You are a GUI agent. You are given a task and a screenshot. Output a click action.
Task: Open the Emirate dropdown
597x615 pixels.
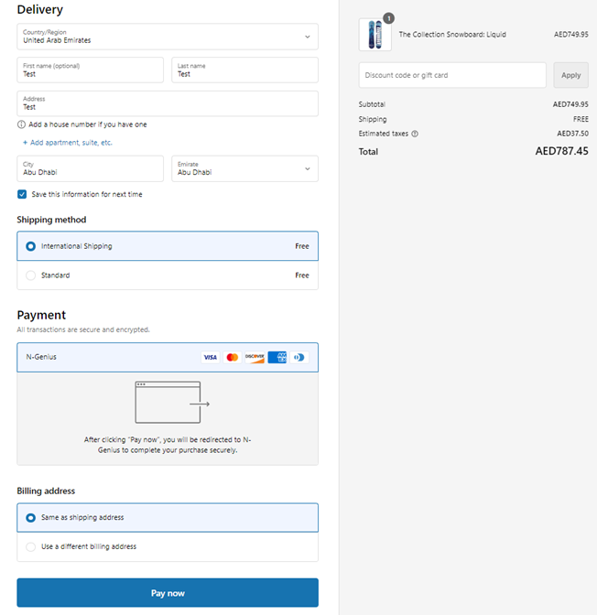click(244, 168)
